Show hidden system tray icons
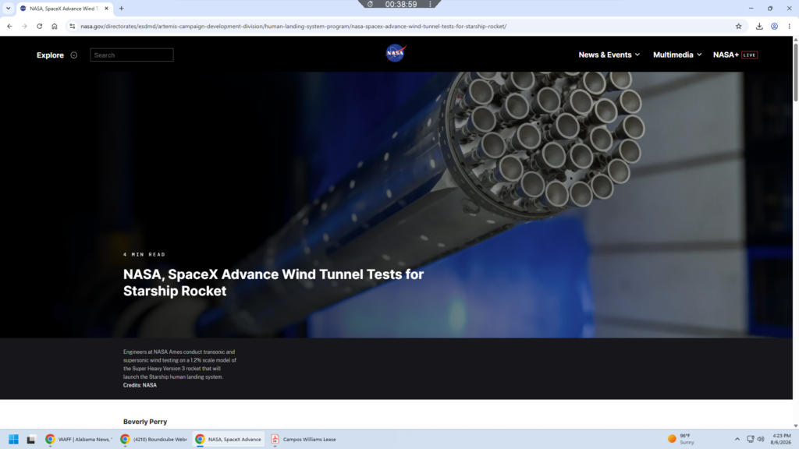 (737, 439)
